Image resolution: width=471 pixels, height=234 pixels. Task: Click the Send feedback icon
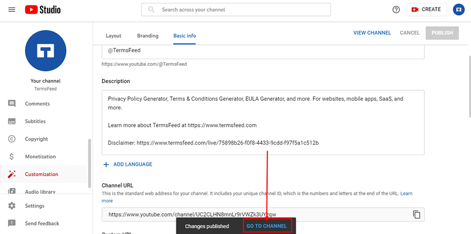point(12,223)
